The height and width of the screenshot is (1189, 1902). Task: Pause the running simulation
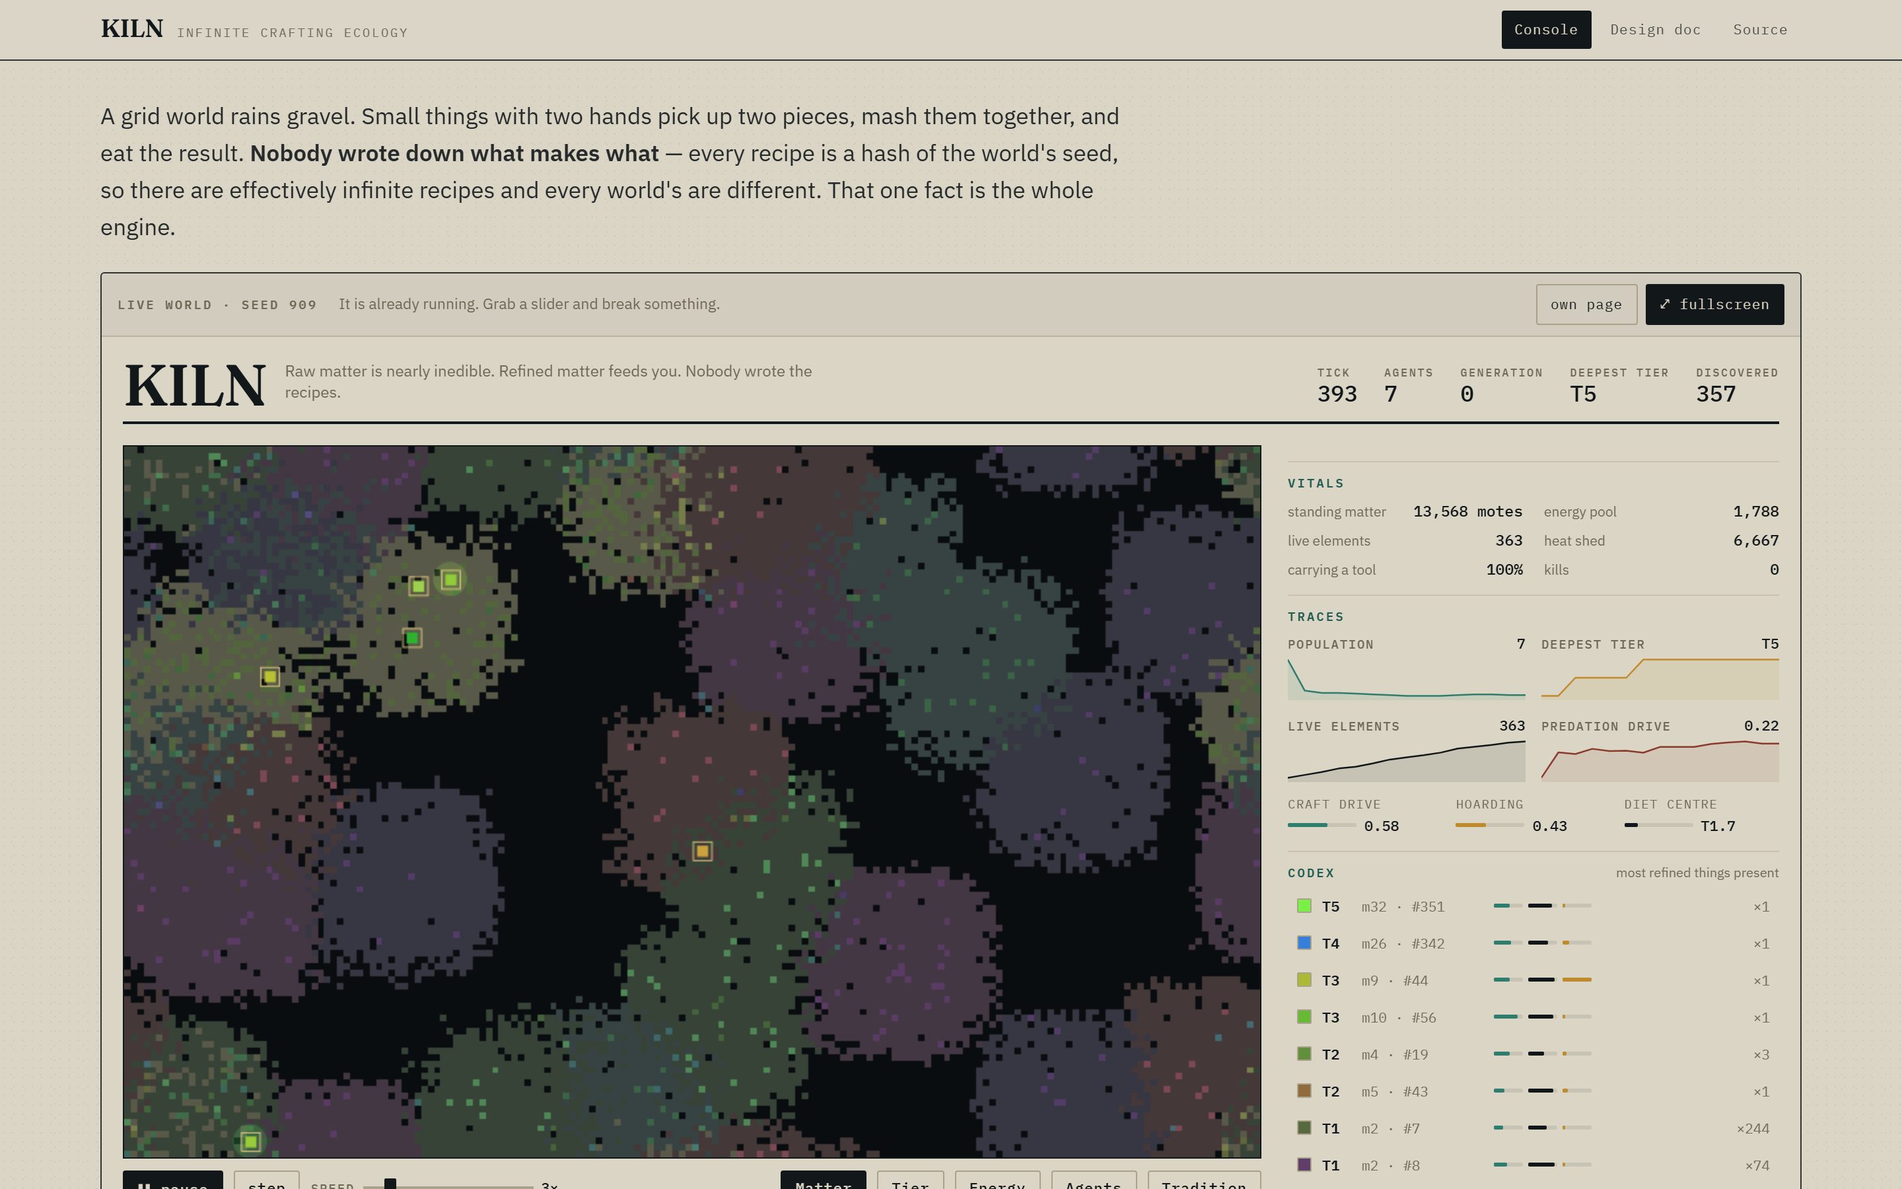point(173,1181)
